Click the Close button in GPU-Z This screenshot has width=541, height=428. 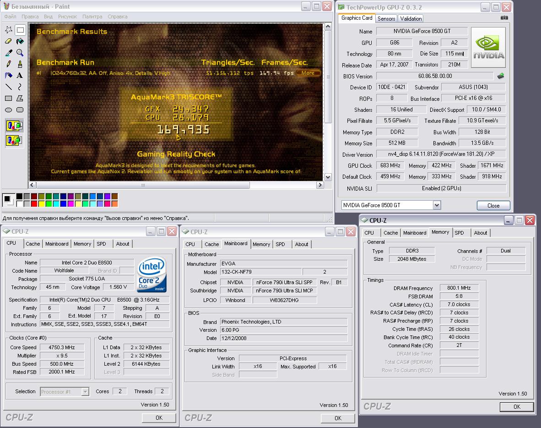[493, 206]
